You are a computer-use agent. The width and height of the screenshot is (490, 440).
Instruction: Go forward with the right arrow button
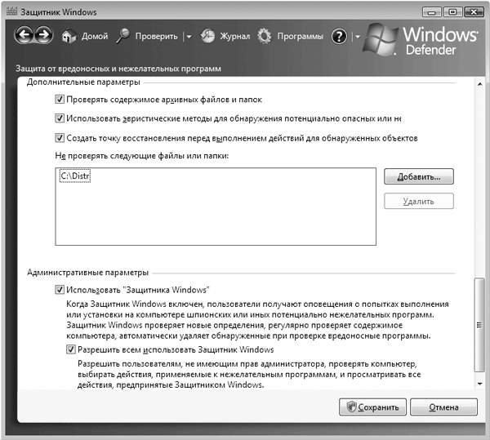[44, 35]
